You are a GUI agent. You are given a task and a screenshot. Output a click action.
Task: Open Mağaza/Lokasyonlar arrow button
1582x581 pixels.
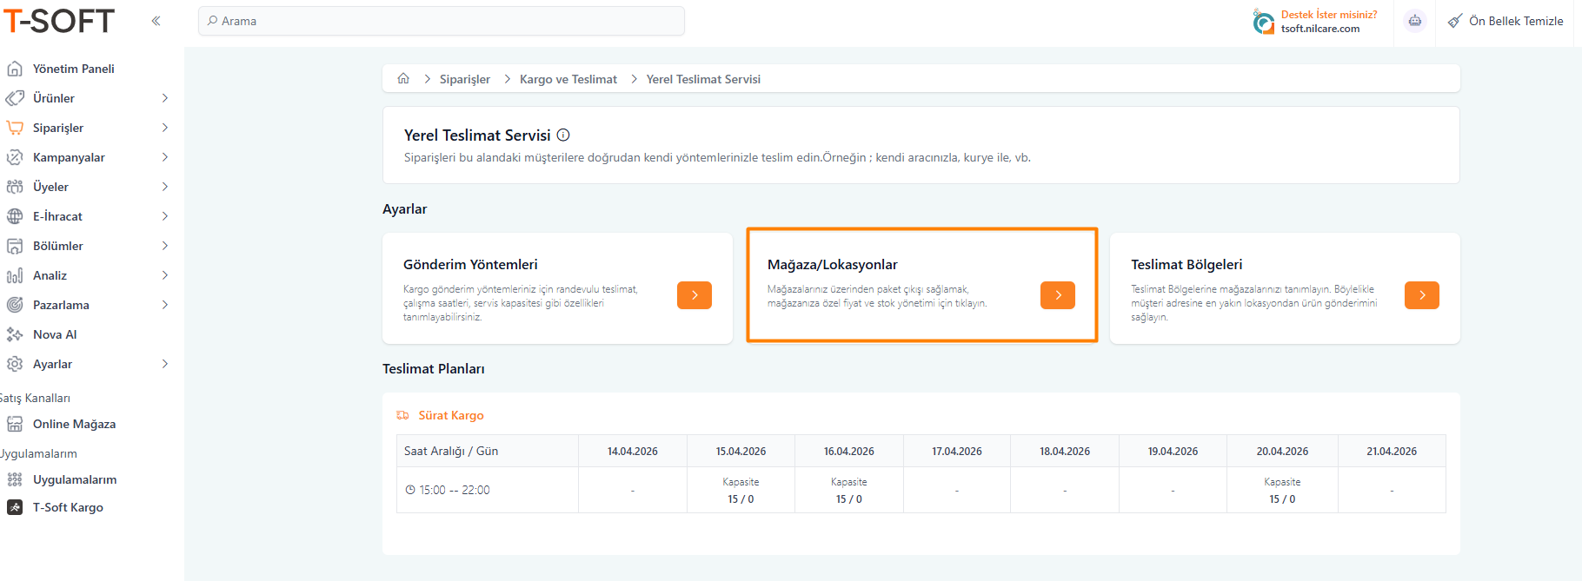coord(1058,295)
